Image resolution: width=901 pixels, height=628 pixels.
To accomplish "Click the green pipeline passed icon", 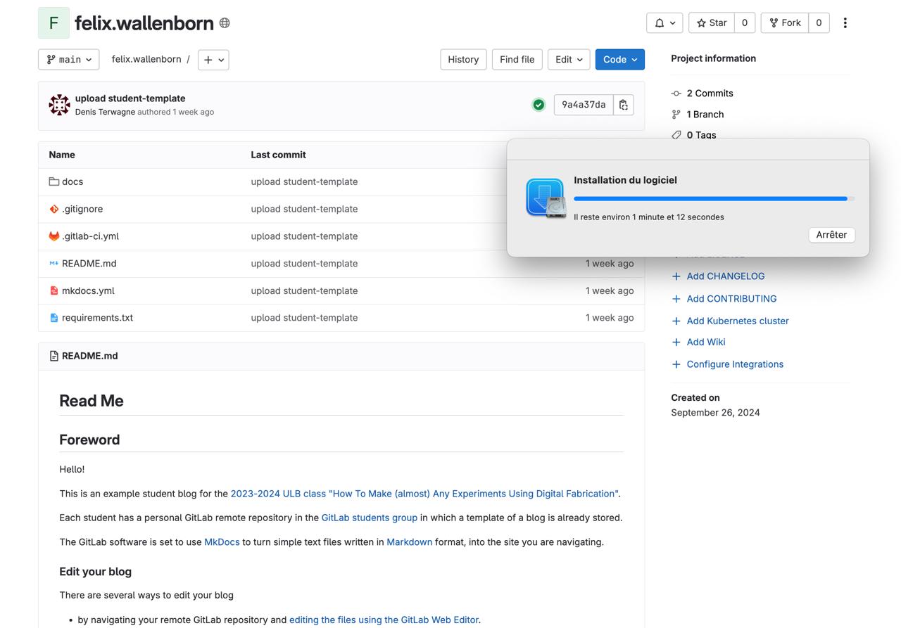I will point(538,105).
